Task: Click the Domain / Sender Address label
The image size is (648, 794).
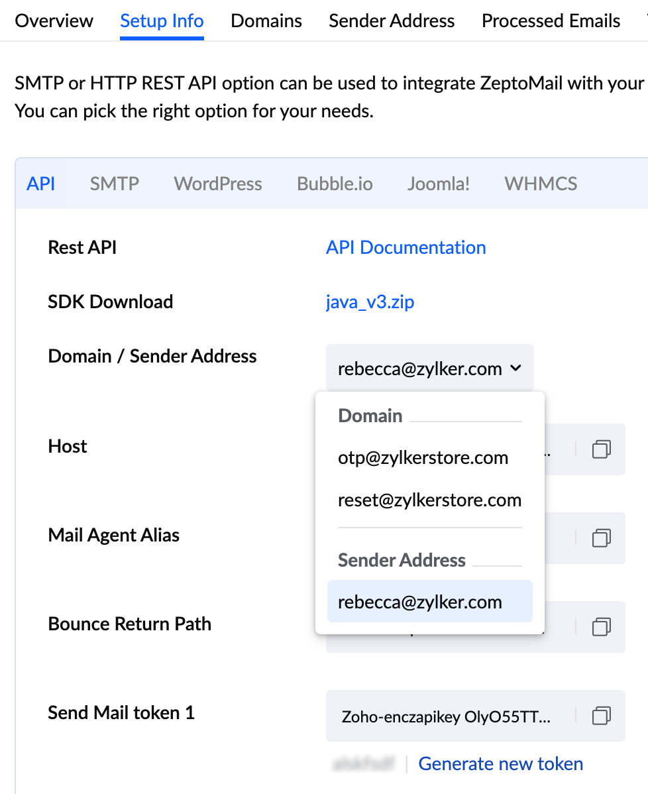Action: [152, 356]
